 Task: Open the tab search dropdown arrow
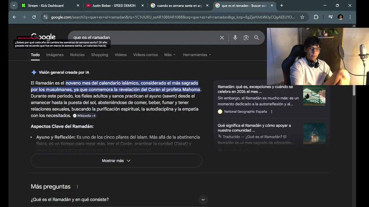[x=14, y=5]
